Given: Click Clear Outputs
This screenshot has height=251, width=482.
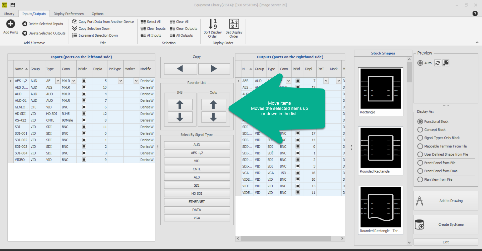Looking at the screenshot, I should tap(184, 29).
